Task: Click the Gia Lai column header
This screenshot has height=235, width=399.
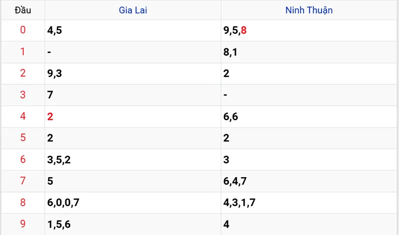Action: coord(133,10)
